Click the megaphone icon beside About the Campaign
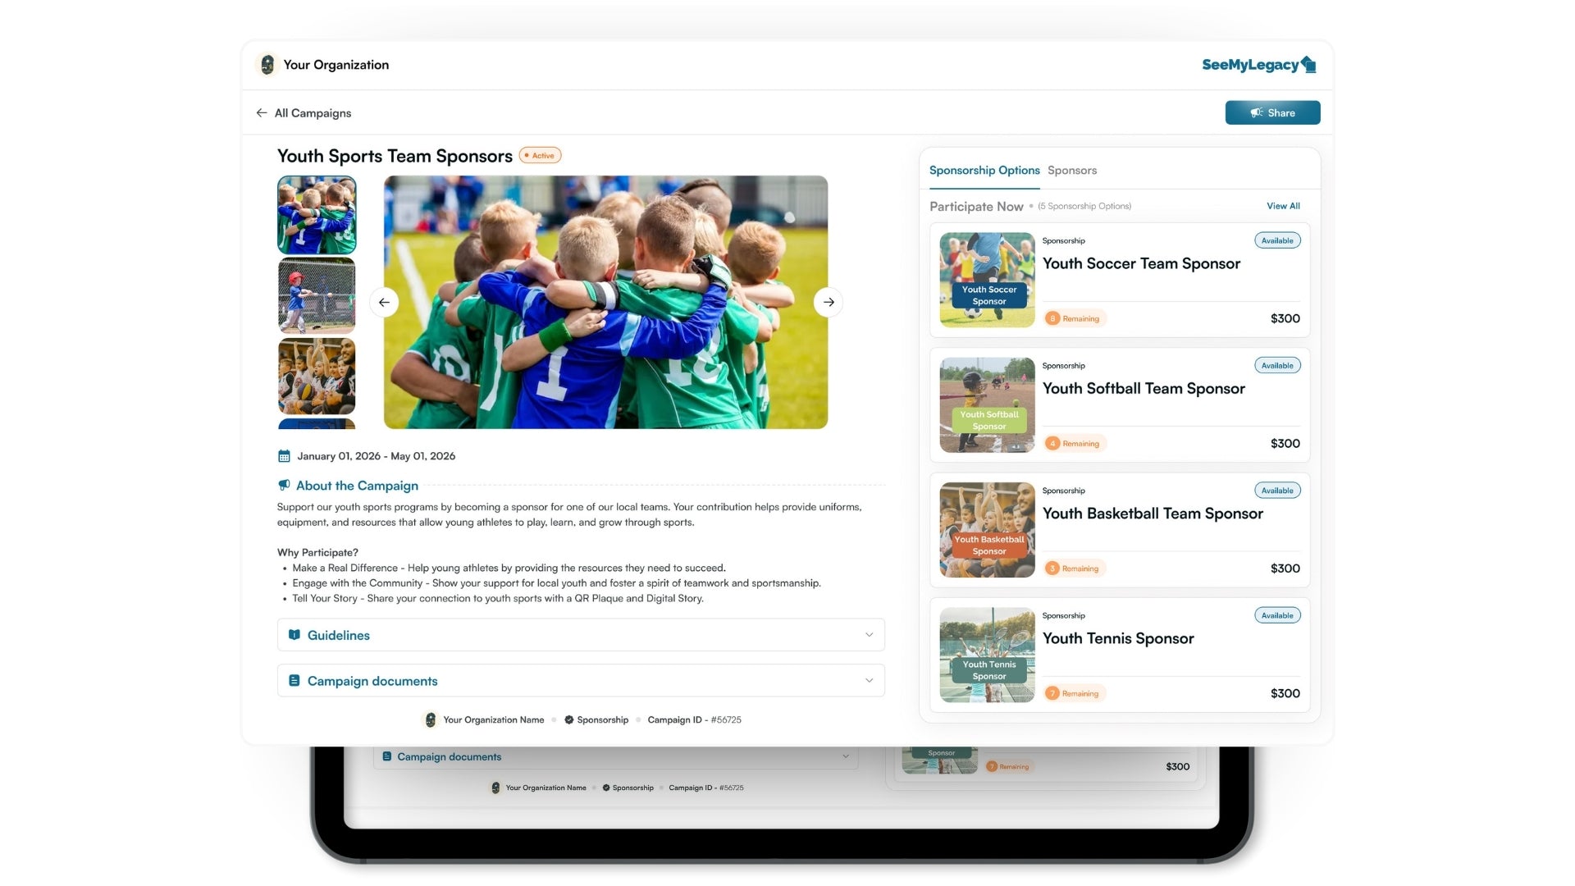The image size is (1575, 886). [284, 486]
